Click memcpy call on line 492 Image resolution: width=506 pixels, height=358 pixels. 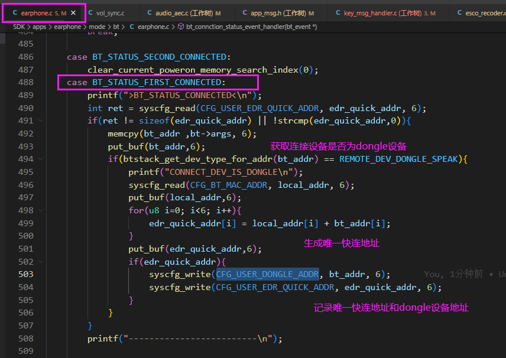pos(124,134)
